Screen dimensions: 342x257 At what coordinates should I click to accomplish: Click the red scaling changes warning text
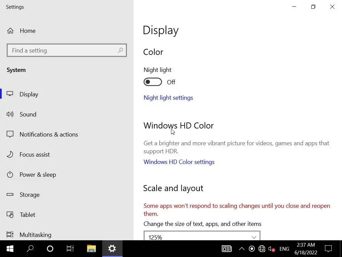point(237,209)
